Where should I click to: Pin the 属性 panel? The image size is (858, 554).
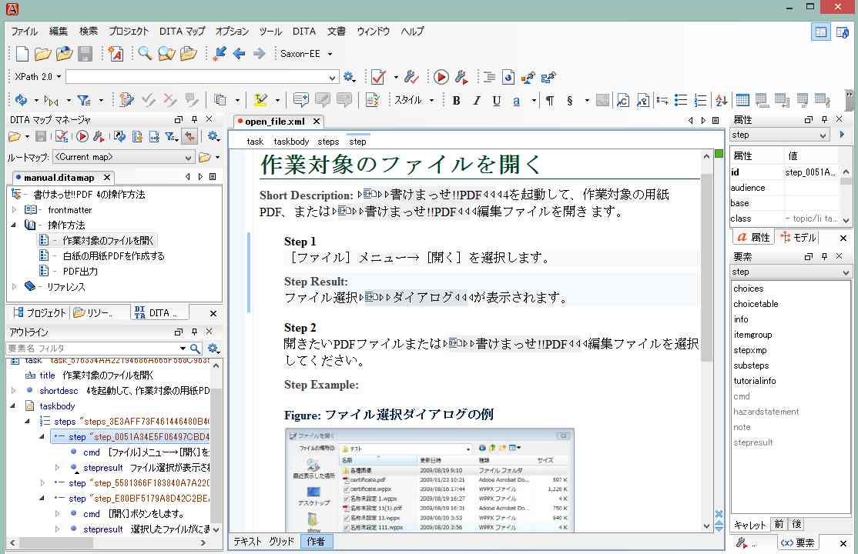coord(824,119)
